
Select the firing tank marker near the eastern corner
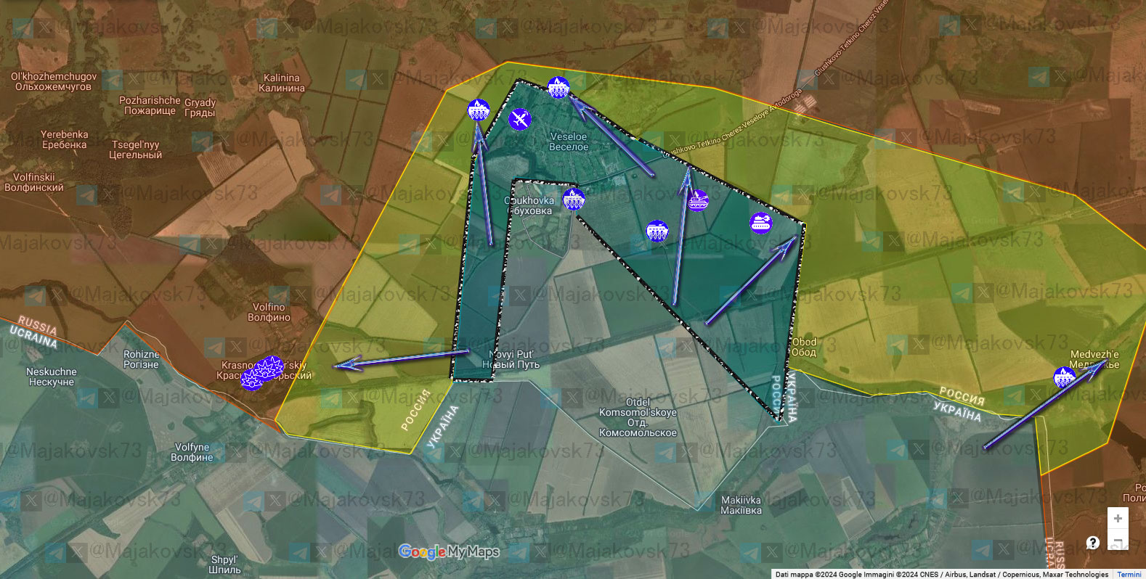click(x=761, y=223)
